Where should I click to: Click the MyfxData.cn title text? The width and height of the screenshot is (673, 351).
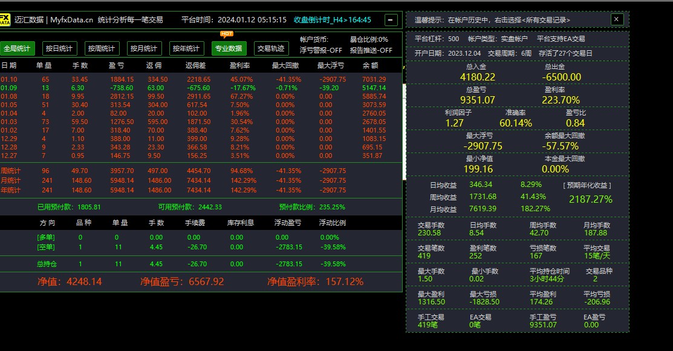(x=71, y=20)
